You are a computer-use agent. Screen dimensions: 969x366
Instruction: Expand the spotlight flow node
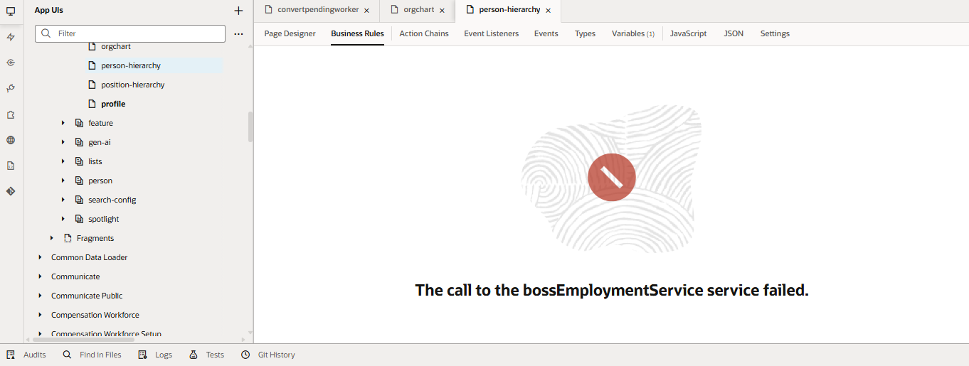63,219
